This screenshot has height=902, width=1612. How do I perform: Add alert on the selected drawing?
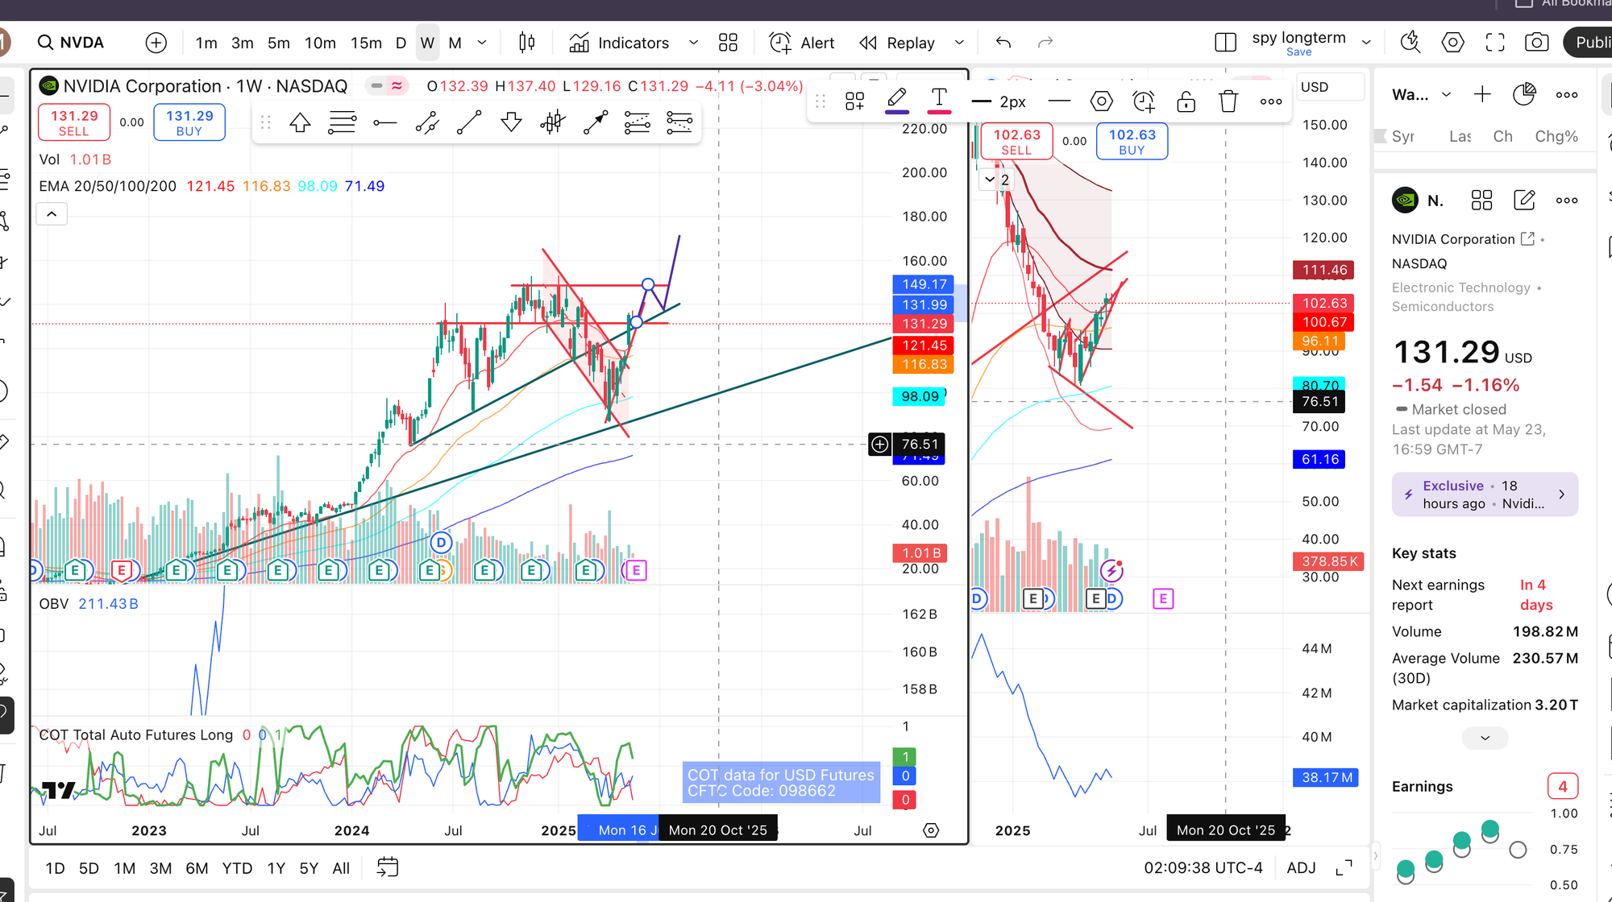1144,101
